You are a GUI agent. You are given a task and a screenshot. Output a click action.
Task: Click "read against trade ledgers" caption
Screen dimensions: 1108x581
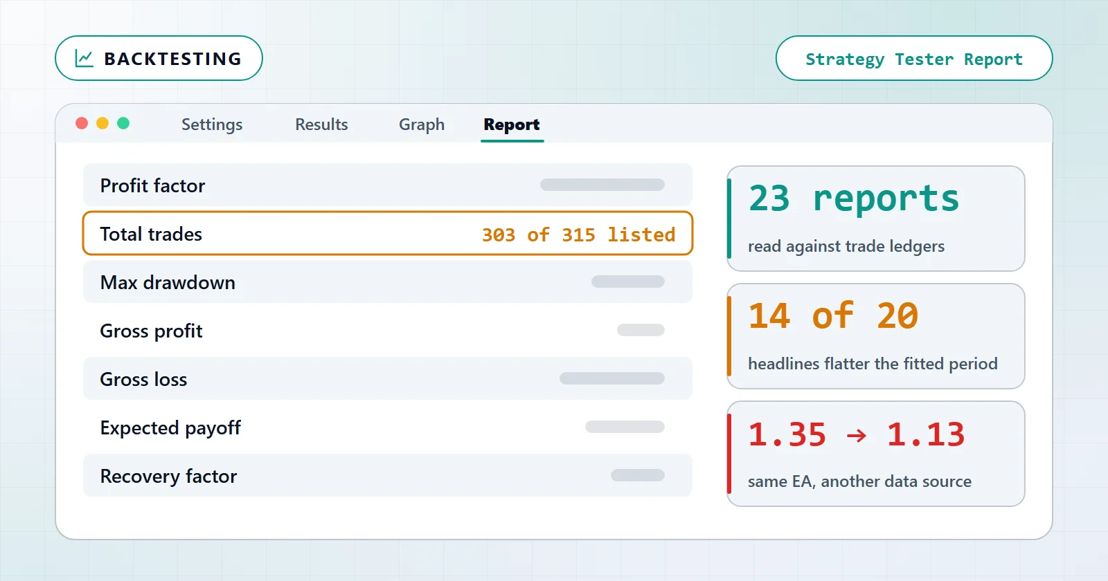(x=846, y=246)
